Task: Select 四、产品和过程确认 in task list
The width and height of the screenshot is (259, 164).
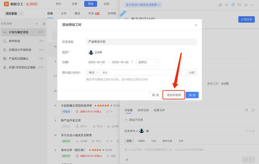Action: [23, 59]
